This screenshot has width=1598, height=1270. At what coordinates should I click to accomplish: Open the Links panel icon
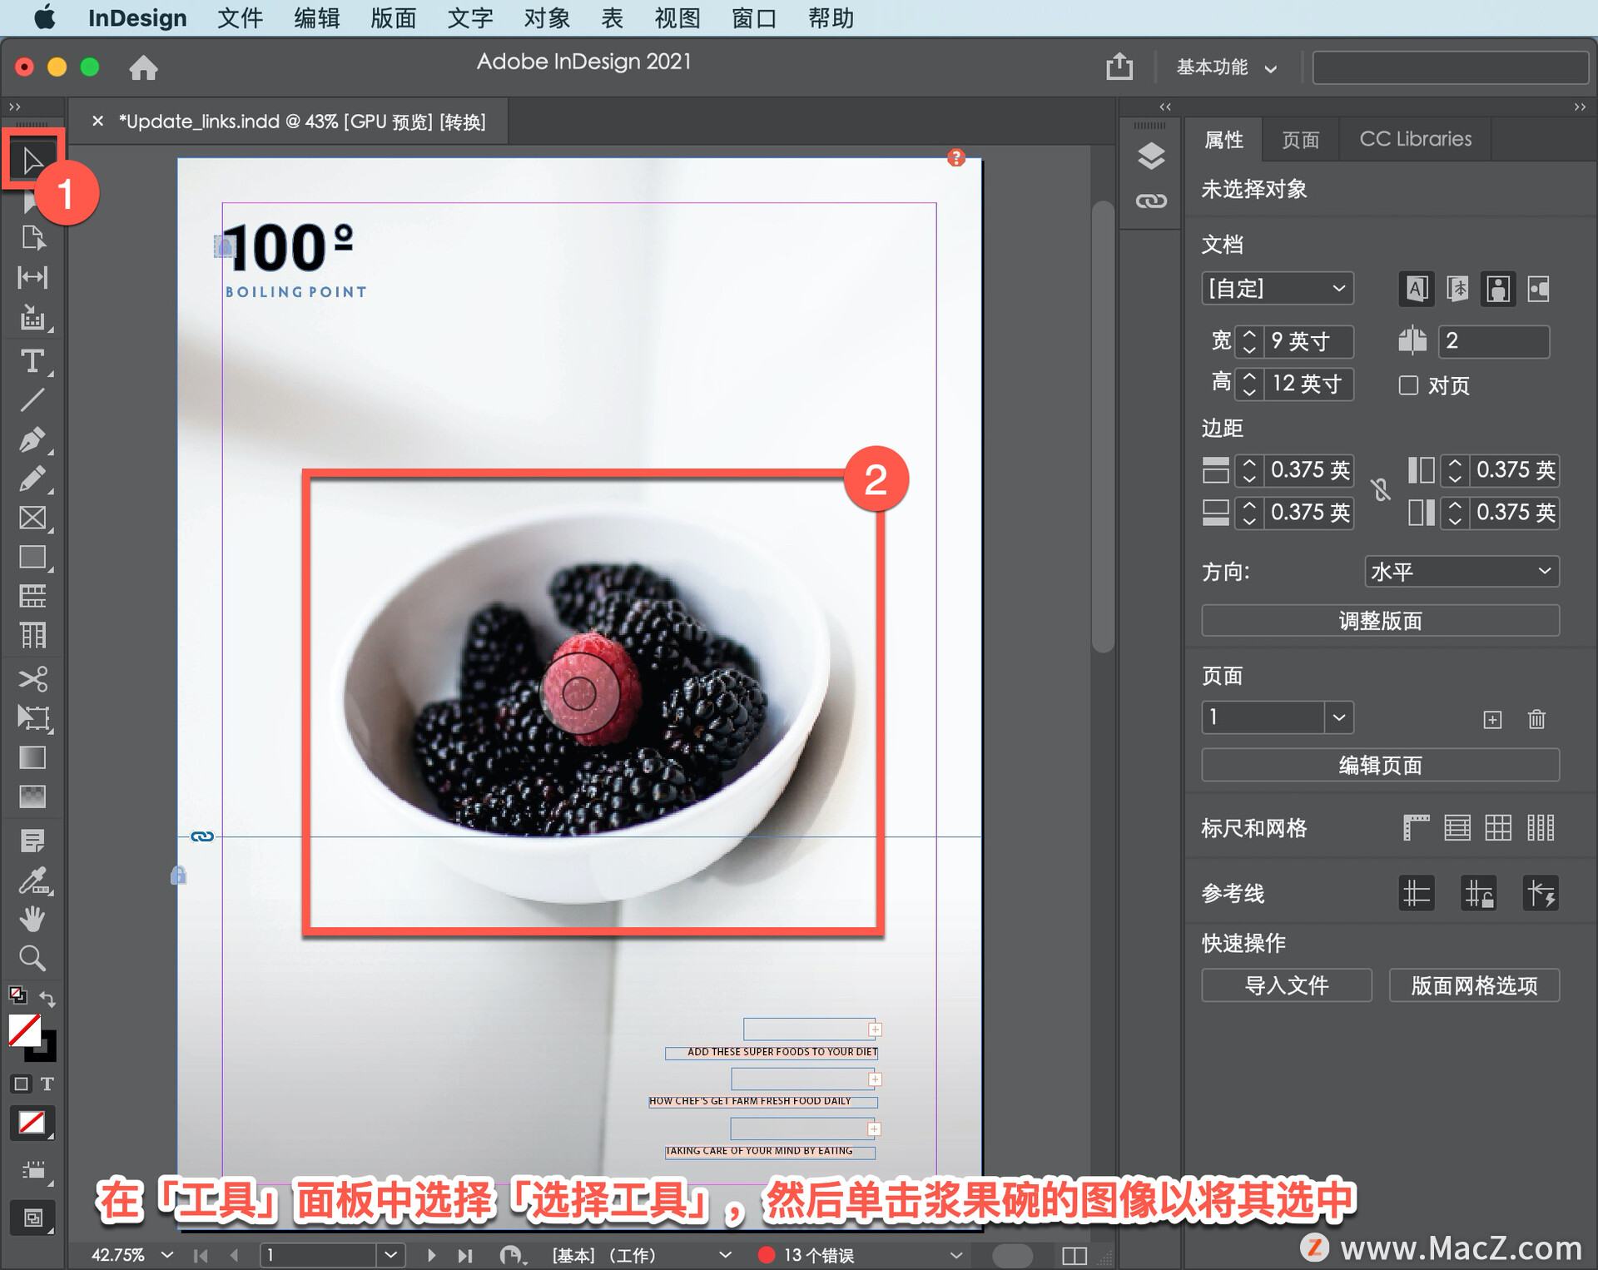coord(1151,201)
